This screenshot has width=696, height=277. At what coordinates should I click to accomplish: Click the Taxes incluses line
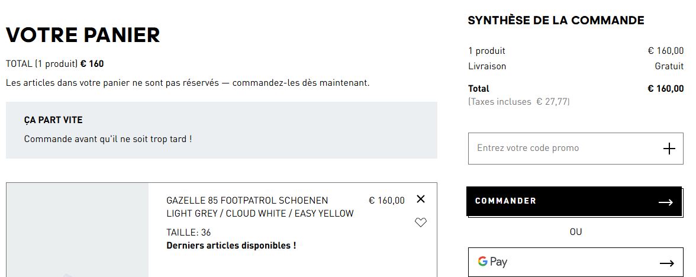click(518, 102)
